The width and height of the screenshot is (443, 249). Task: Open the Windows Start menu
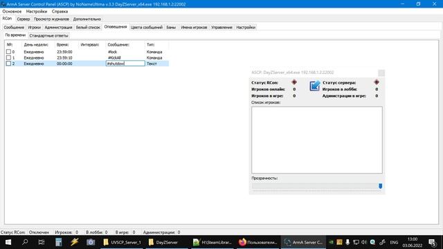click(x=8, y=242)
